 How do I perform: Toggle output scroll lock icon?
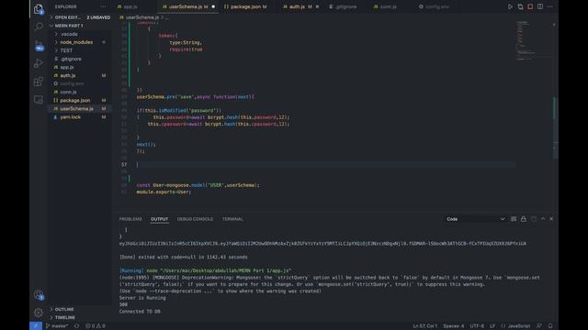524,219
